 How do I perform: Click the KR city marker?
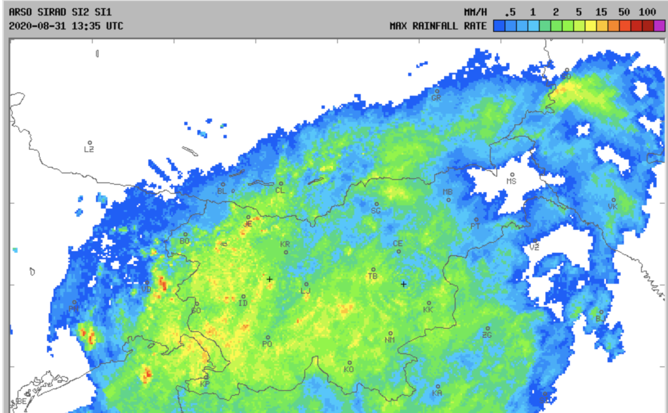point(285,252)
